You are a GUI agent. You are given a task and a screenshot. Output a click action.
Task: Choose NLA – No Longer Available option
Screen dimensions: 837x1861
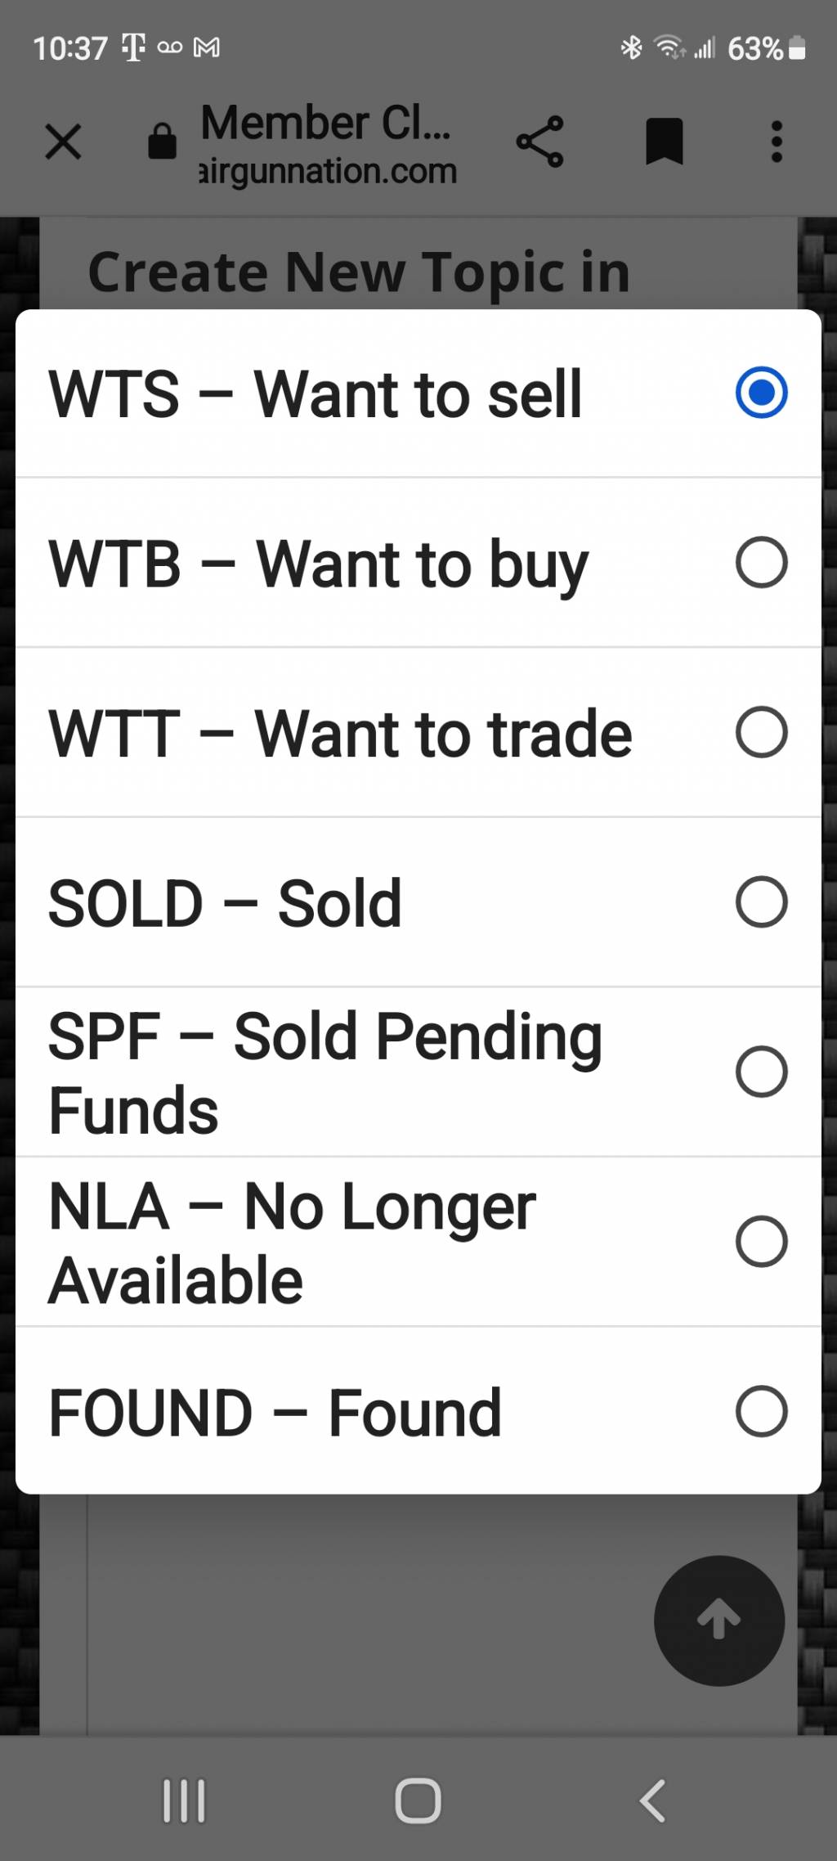pos(418,1242)
